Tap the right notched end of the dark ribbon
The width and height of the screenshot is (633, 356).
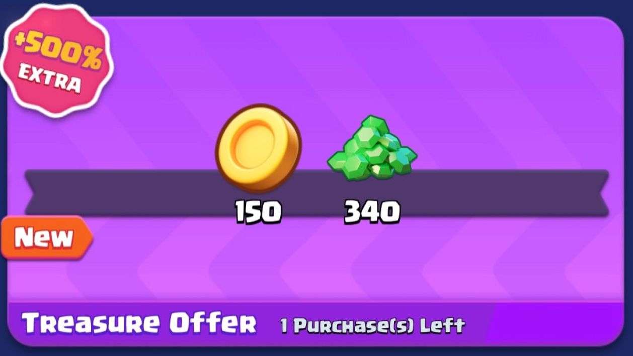coord(596,194)
